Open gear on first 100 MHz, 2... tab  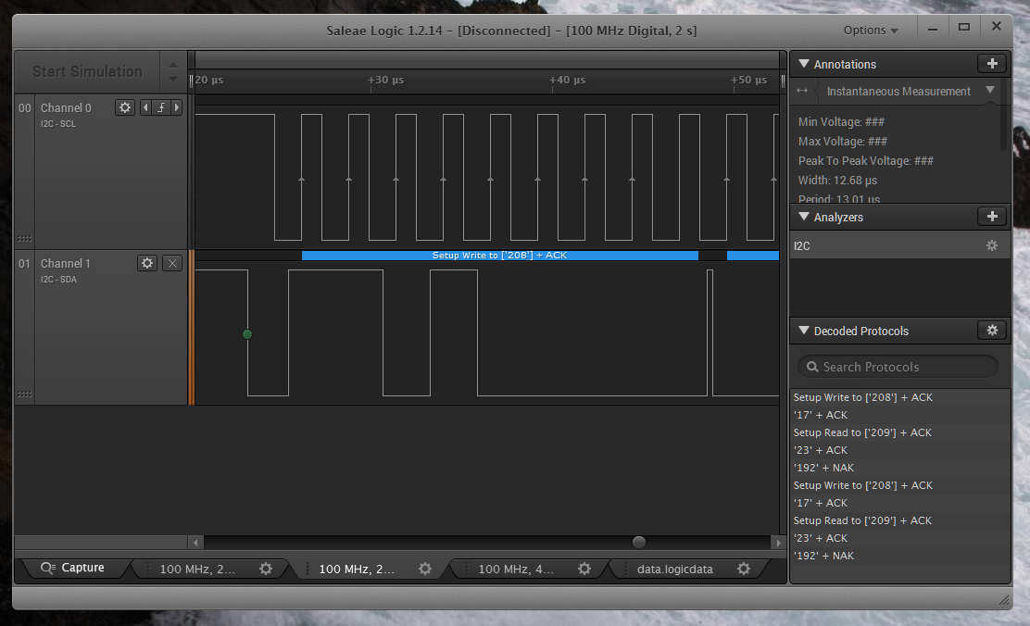click(266, 569)
